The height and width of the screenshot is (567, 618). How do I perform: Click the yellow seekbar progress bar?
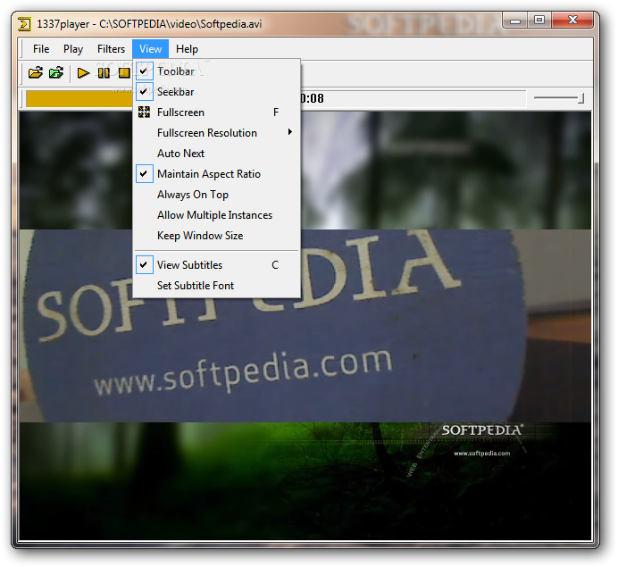point(79,98)
